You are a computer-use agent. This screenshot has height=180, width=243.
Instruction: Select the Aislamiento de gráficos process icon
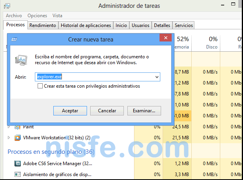tap(18, 174)
